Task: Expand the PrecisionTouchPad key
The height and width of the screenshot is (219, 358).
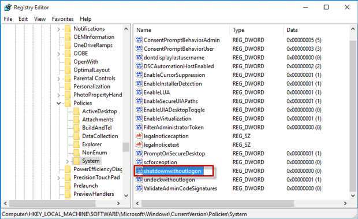Action: click(59, 177)
